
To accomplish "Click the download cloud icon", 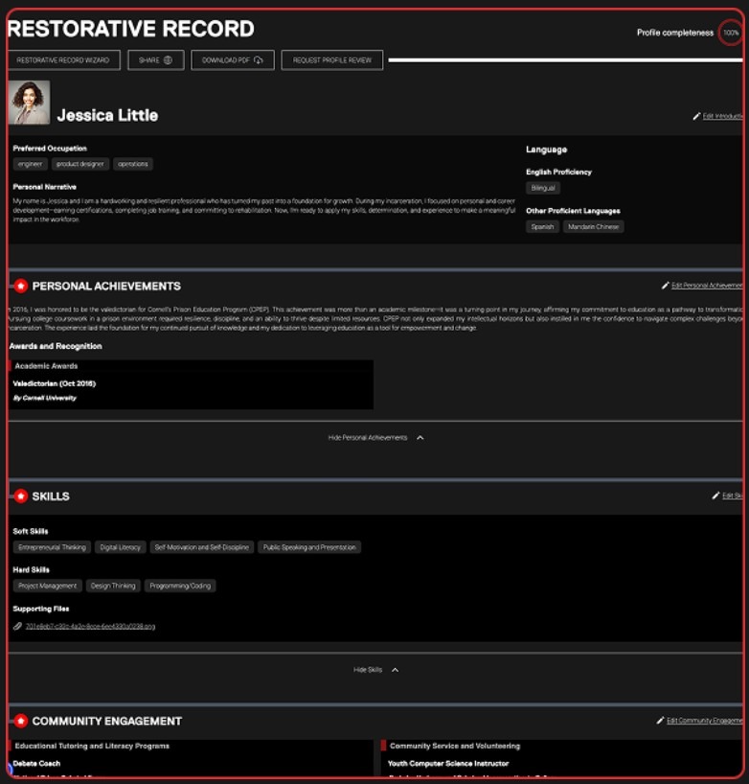I will click(258, 60).
